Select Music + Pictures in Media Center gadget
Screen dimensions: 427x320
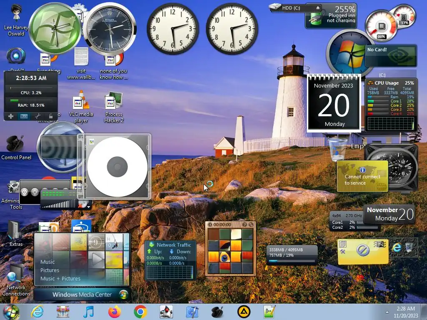(60, 279)
